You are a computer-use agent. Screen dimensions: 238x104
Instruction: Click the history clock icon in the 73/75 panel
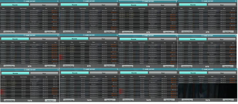click(x=84, y=69)
